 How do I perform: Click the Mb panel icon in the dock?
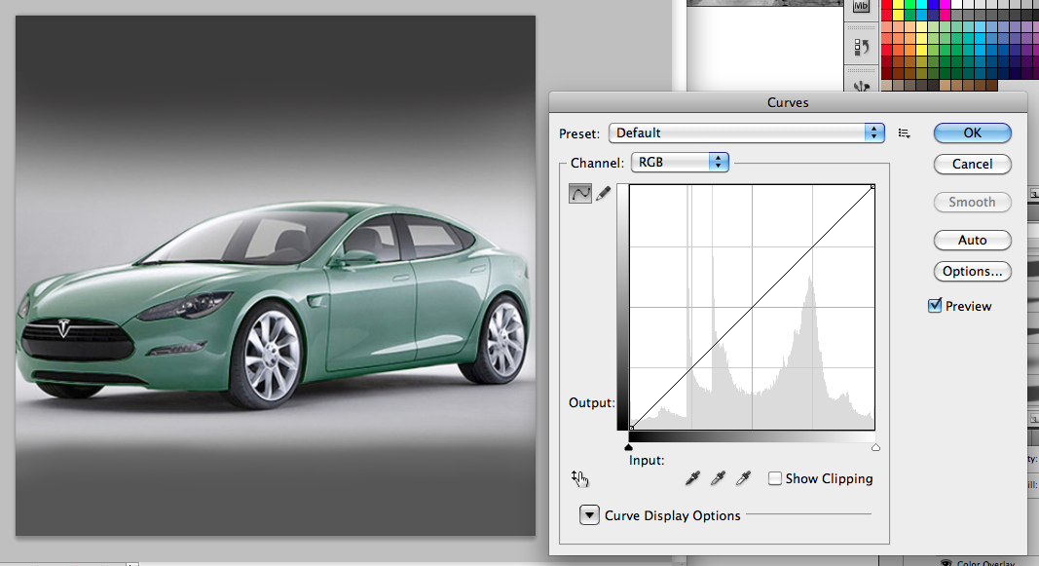point(859,8)
